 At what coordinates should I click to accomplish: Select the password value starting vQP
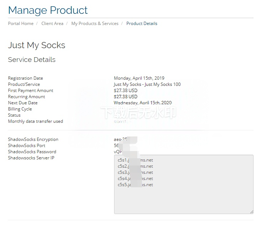click(x=118, y=152)
